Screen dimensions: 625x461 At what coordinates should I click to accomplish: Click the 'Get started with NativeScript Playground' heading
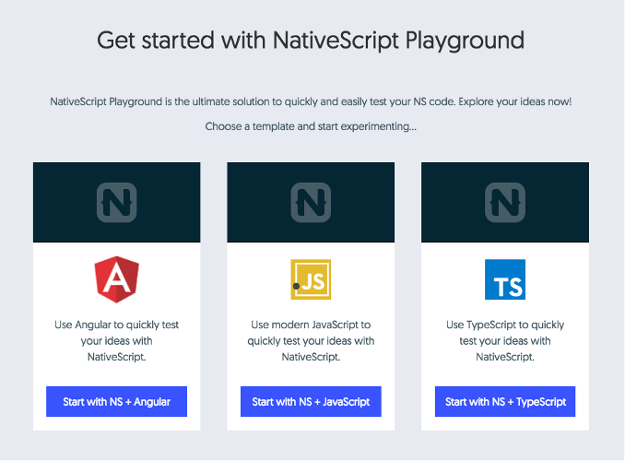click(x=311, y=41)
